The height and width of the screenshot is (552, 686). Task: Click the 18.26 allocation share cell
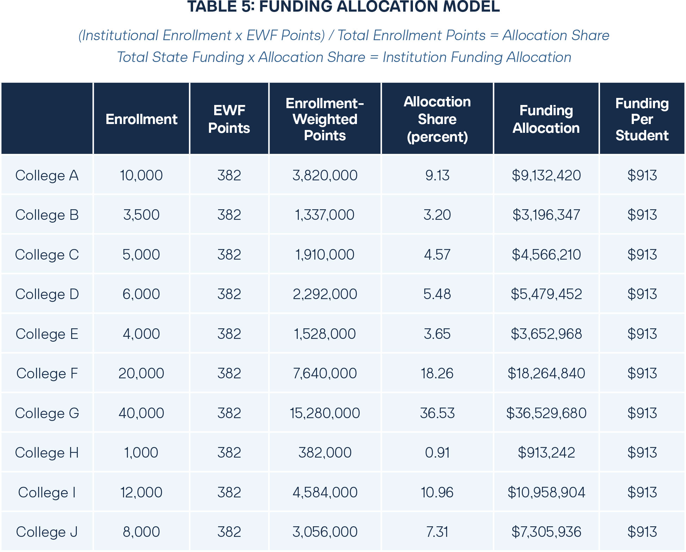tap(437, 373)
